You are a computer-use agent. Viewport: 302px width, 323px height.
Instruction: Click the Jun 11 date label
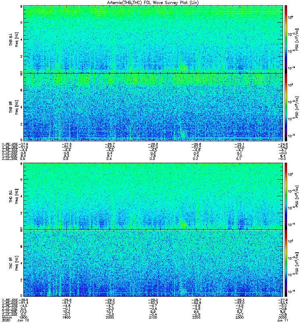tap(283, 320)
